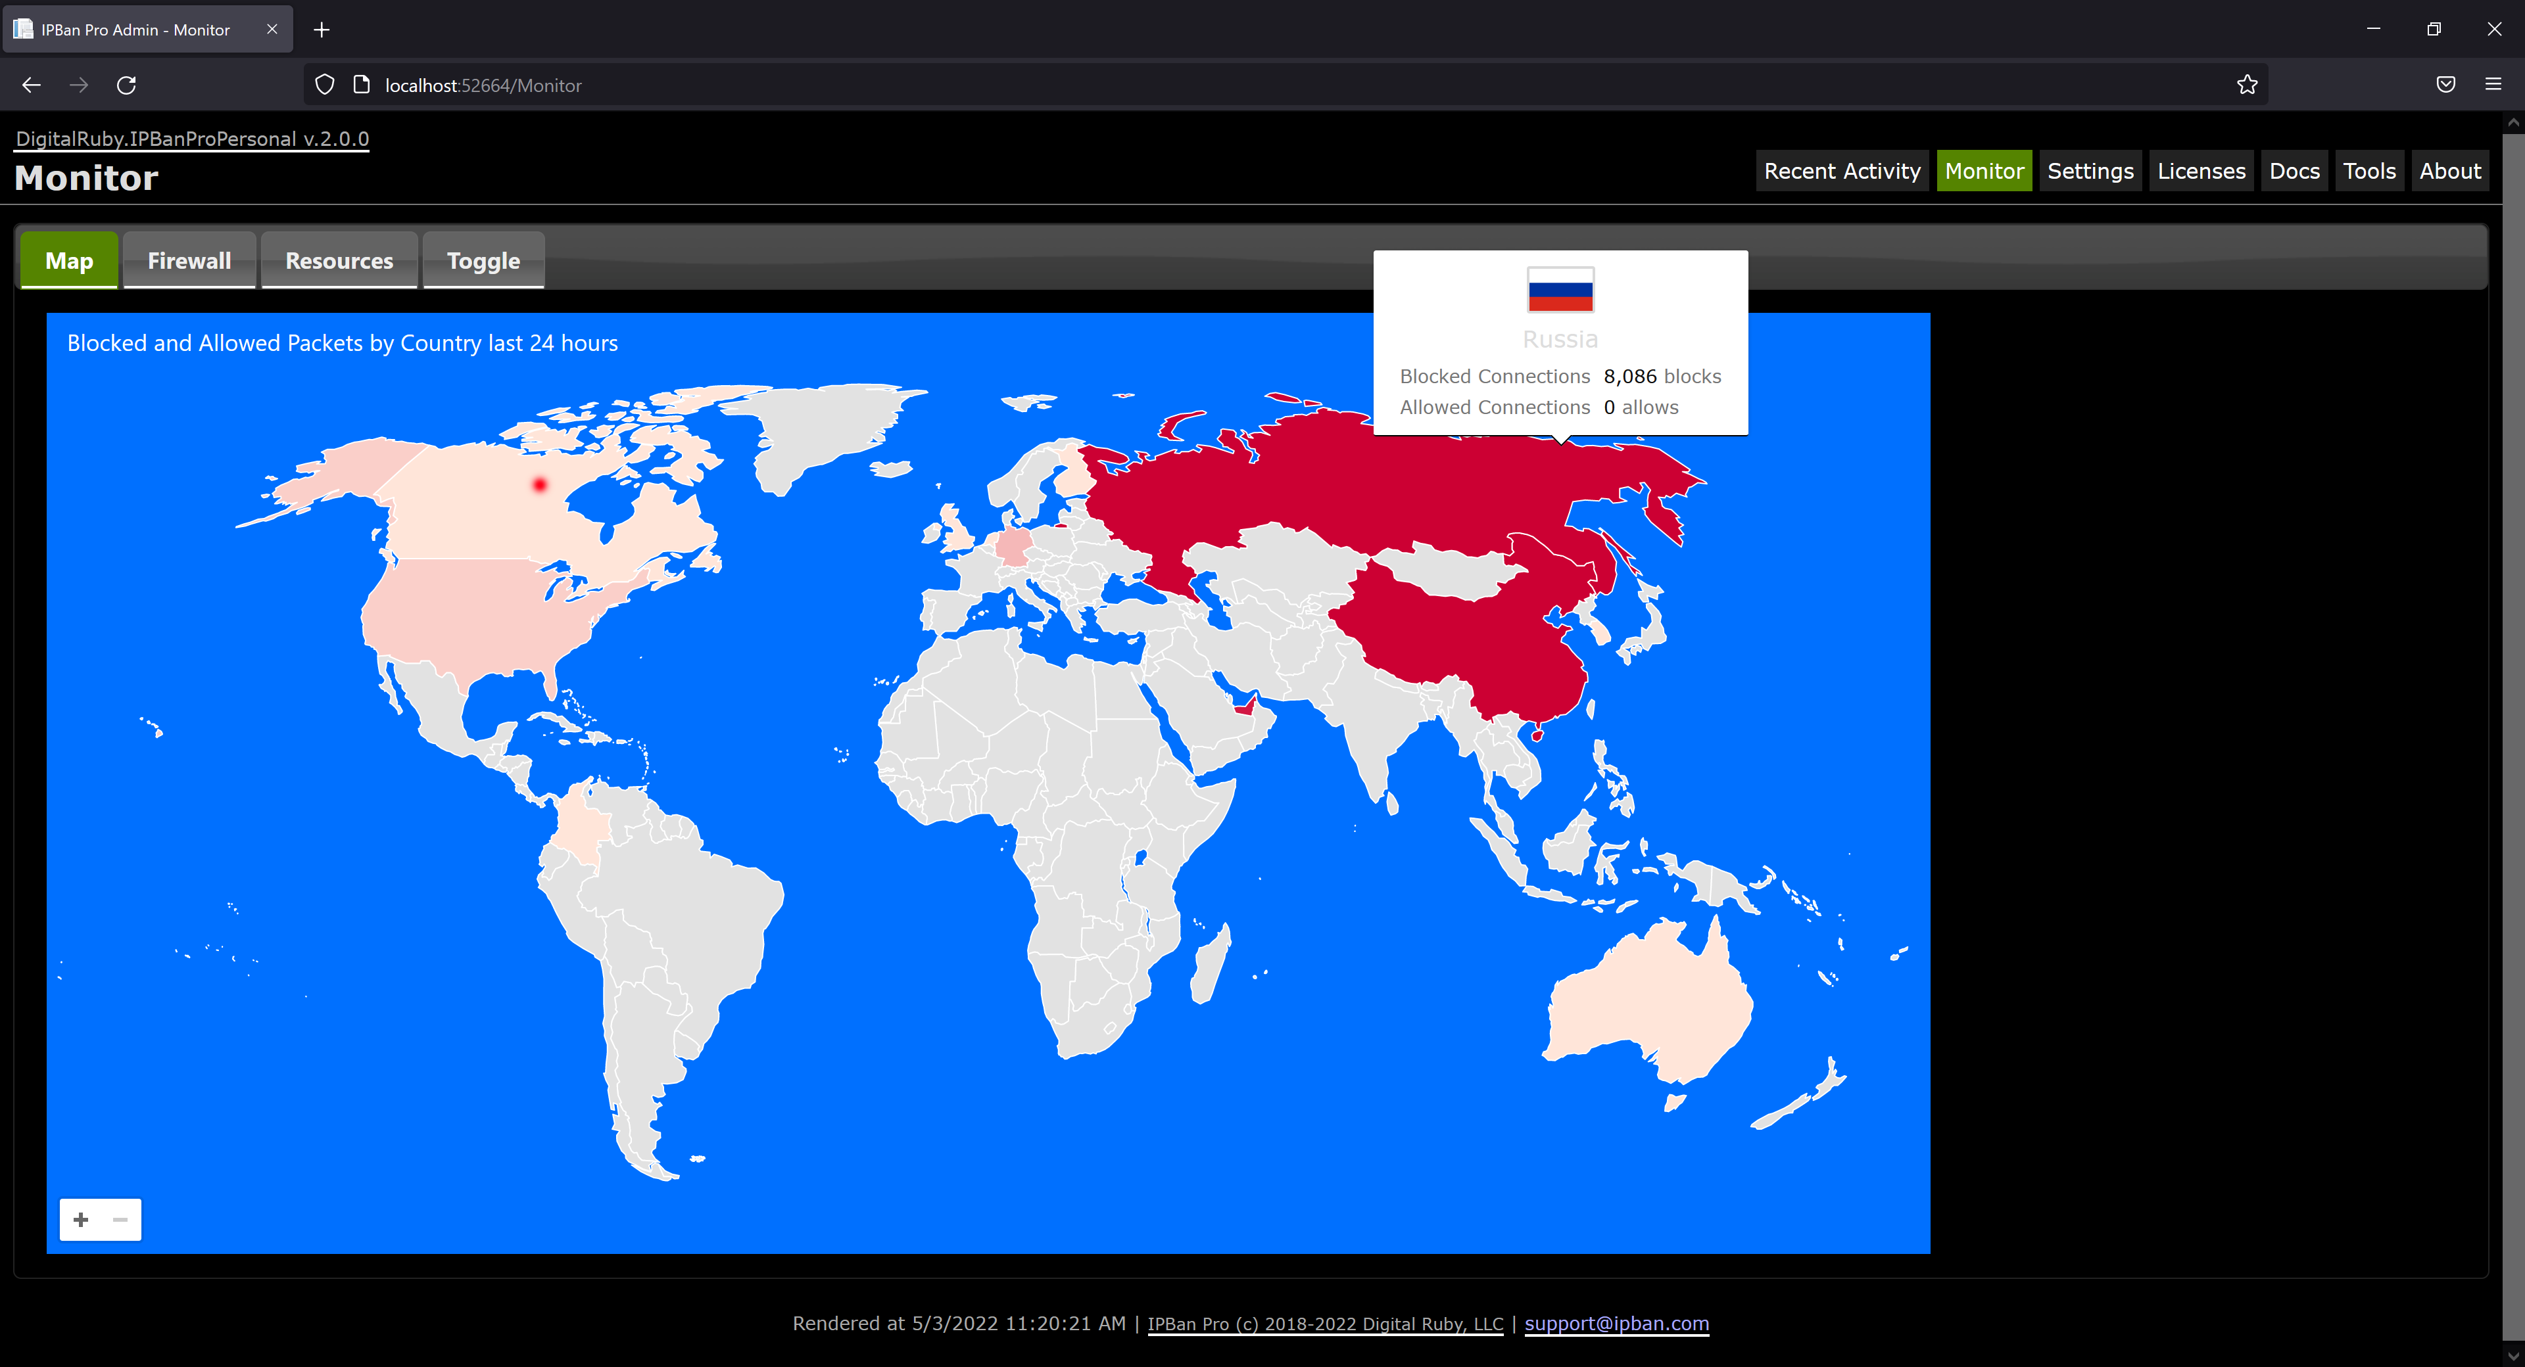This screenshot has width=2525, height=1367.
Task: Open the Pocket save icon
Action: (x=2445, y=85)
